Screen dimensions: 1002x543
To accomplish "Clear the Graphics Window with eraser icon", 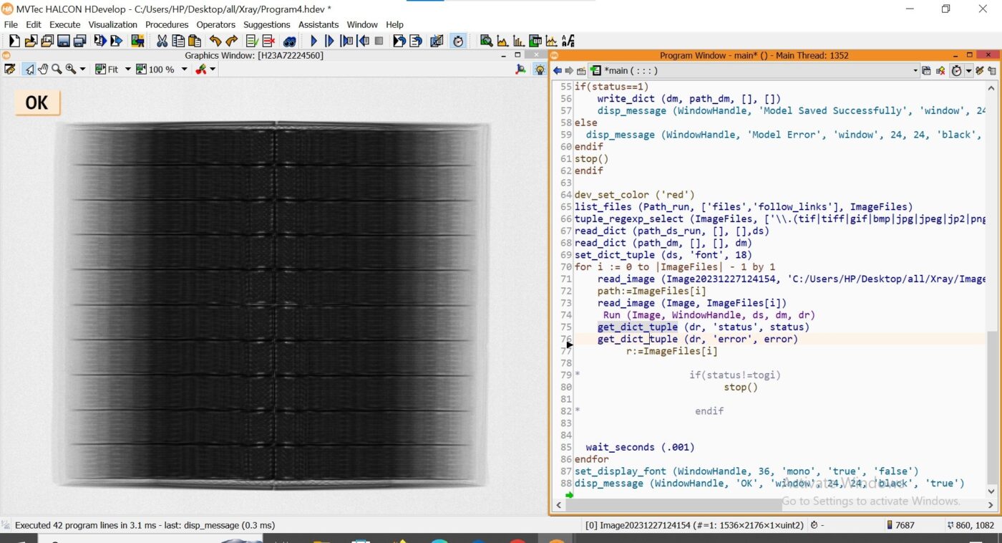I will coord(9,69).
